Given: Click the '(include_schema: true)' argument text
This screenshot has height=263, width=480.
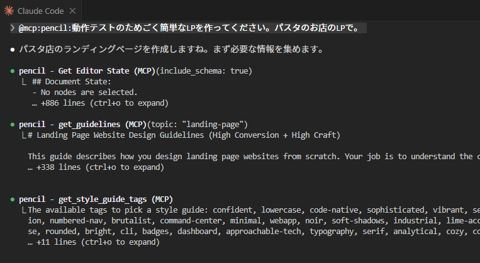Looking at the screenshot, I should point(204,71).
